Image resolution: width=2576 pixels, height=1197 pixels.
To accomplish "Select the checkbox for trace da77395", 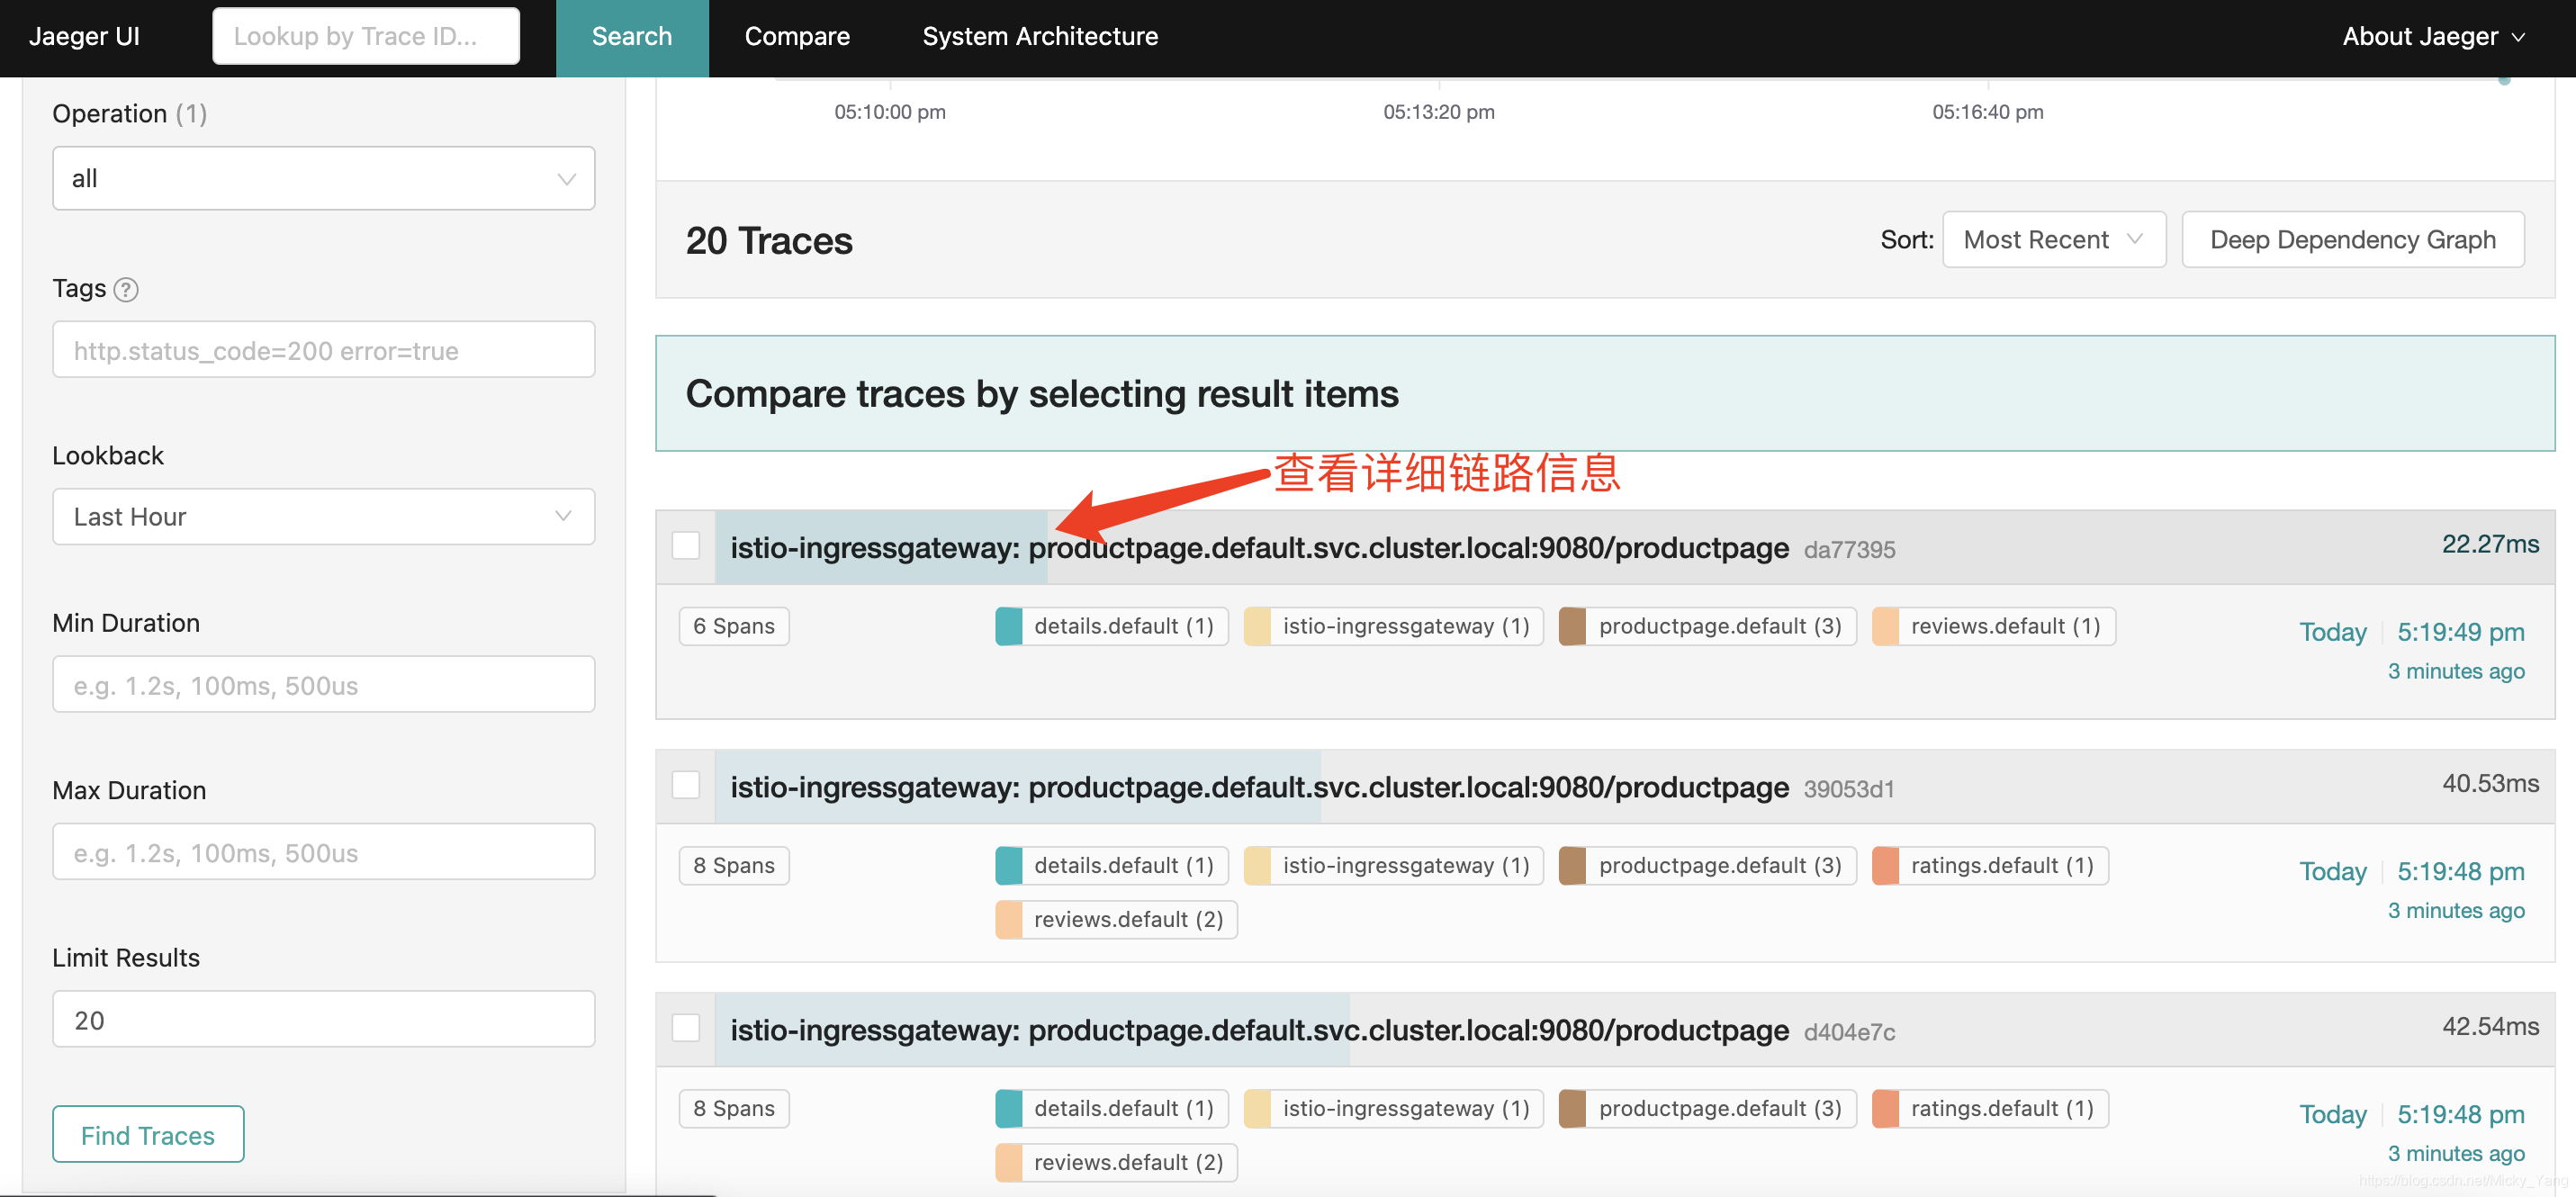I will coord(685,546).
